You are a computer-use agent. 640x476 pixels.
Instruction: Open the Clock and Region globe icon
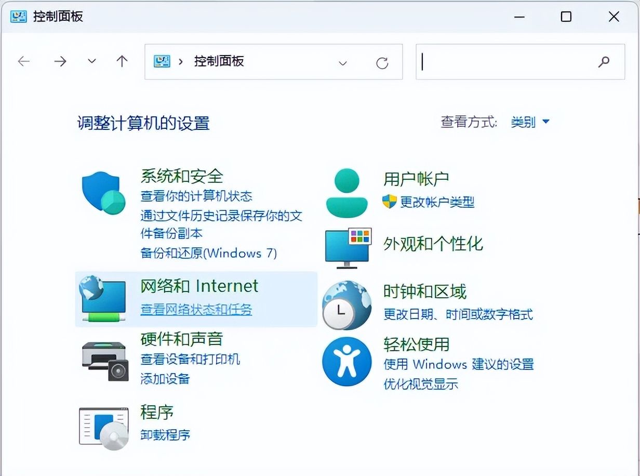click(346, 306)
